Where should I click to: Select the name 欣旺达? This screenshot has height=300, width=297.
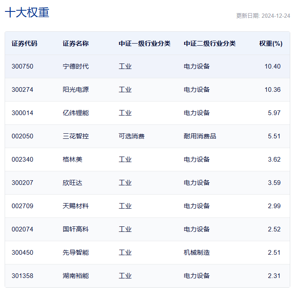click(72, 183)
